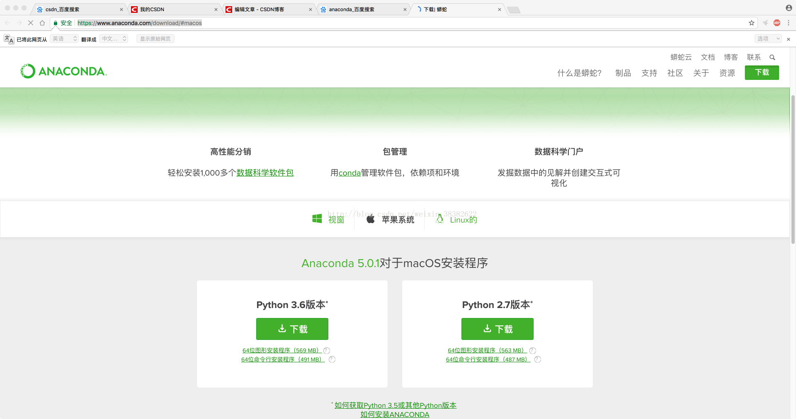Open 如何获取Python 3.5或其他Python版本 link
Image resolution: width=796 pixels, height=419 pixels.
pyautogui.click(x=396, y=405)
